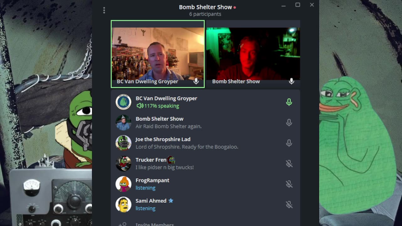Maximize the voice chat window
Screen dimensions: 402x226
[x=298, y=5]
